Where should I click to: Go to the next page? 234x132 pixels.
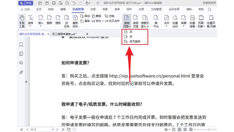[x=57, y=129]
